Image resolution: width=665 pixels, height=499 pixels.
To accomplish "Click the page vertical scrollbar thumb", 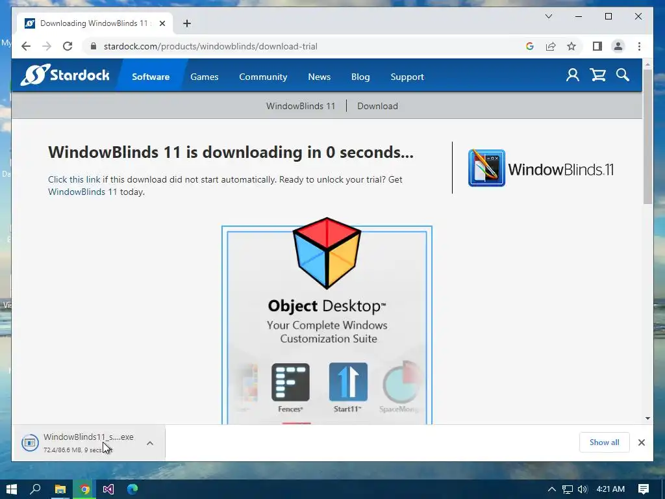I will pos(647,136).
